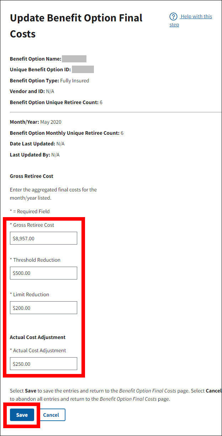Click the Gross Retiree Cost input showing $8,957.00

(x=43, y=238)
